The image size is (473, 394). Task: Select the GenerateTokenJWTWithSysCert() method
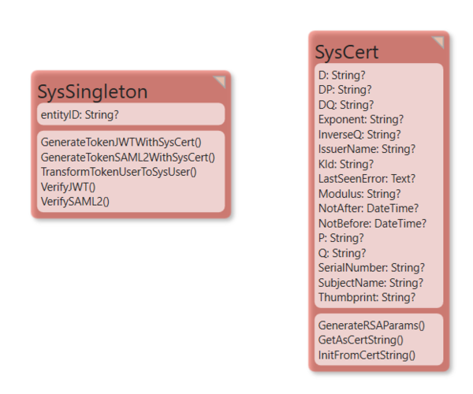(x=121, y=143)
